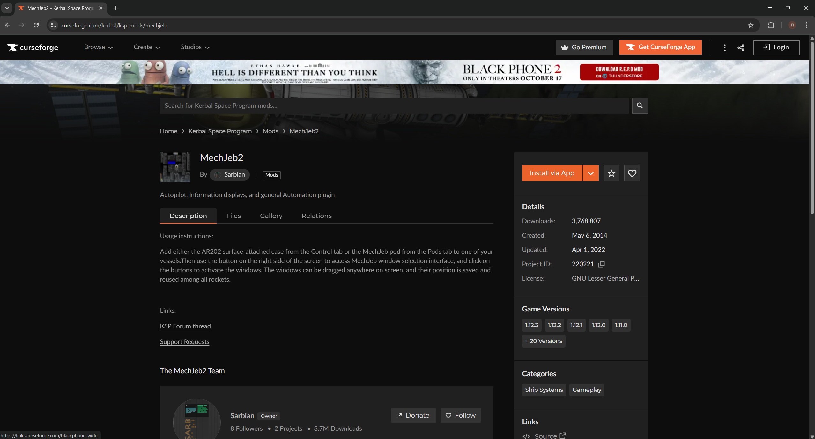Add MechJeb2 to favorites with star
This screenshot has width=815, height=439.
tap(611, 173)
